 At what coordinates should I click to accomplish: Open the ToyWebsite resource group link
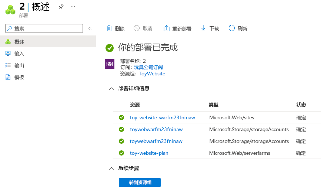(152, 74)
